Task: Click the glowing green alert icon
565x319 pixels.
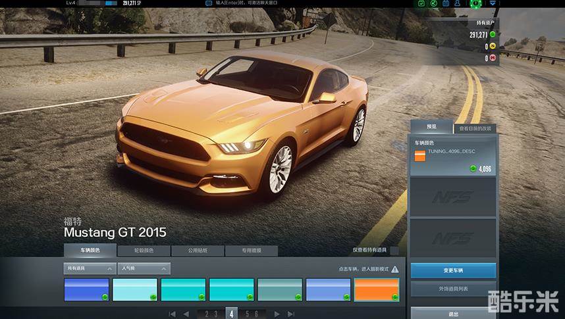Action: click(475, 3)
